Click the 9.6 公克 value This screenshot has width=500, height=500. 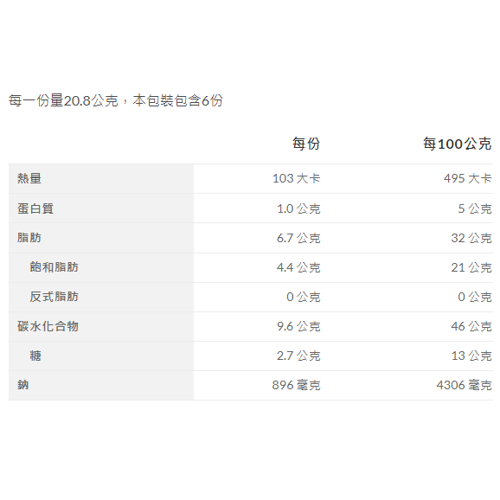click(x=298, y=326)
